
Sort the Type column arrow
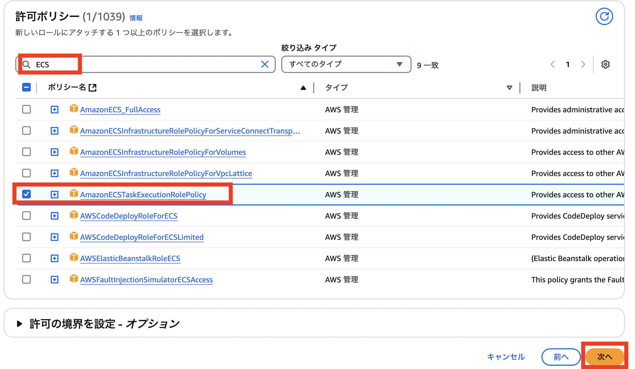point(509,88)
